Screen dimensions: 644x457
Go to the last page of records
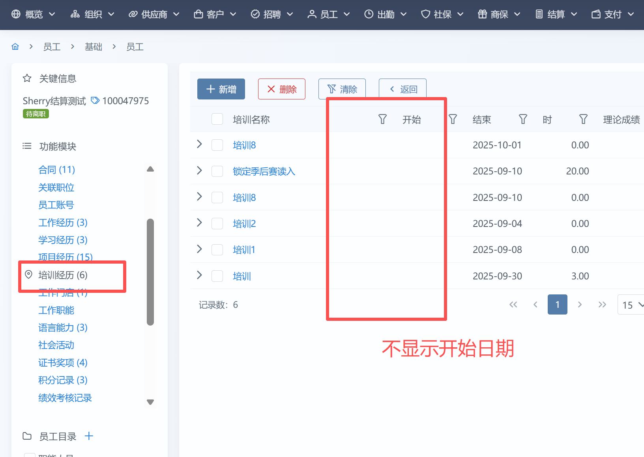(x=602, y=304)
